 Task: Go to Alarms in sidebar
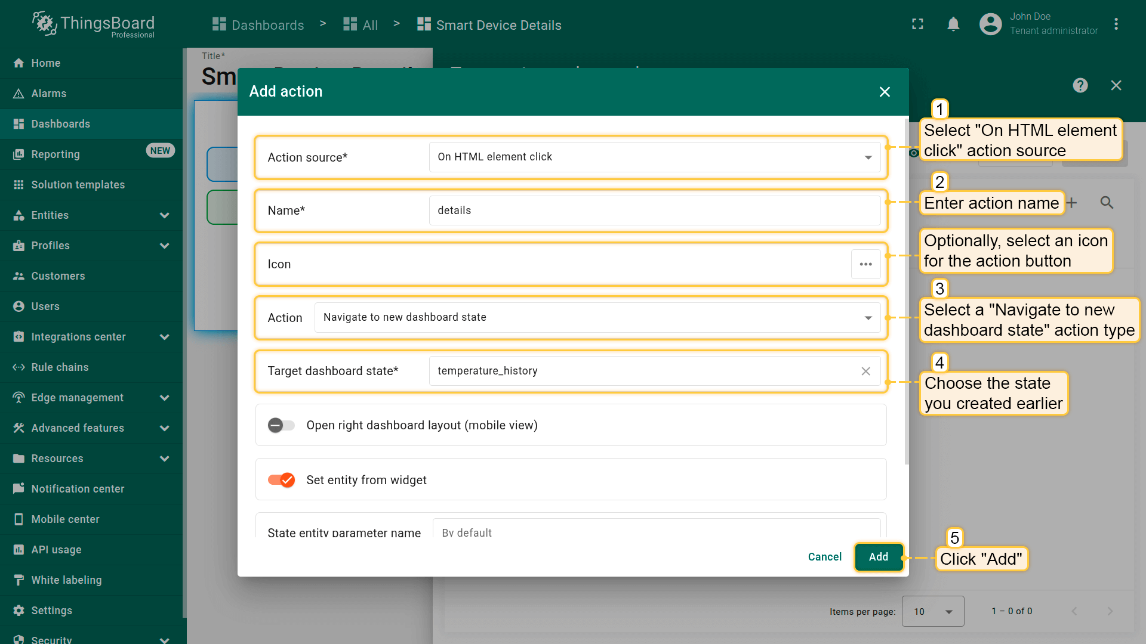[49, 94]
